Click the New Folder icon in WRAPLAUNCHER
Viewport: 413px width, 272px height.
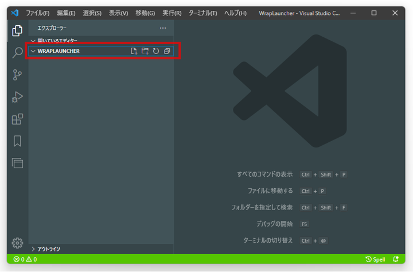tap(145, 51)
